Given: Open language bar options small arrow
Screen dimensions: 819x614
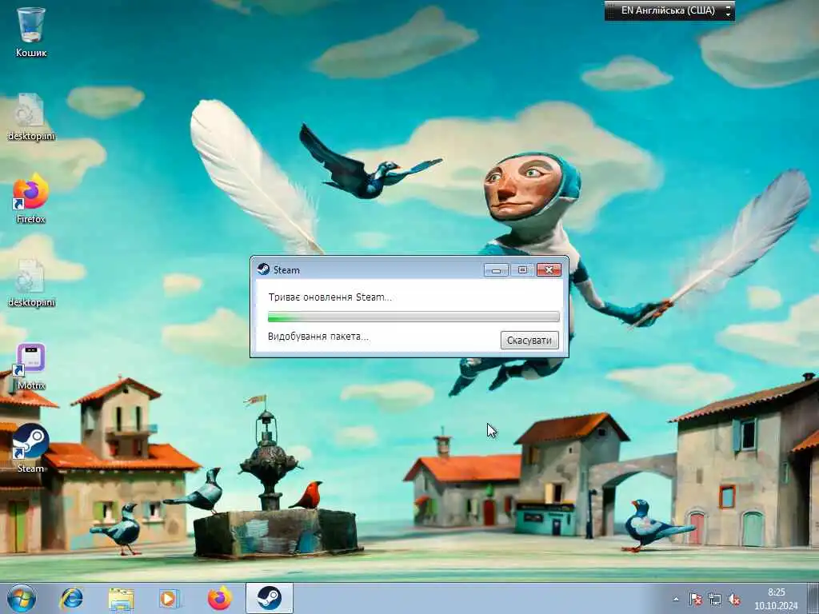Looking at the screenshot, I should [728, 14].
